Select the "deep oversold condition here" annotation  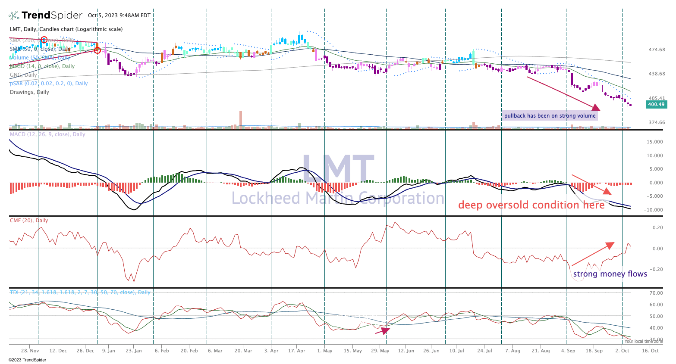(531, 205)
